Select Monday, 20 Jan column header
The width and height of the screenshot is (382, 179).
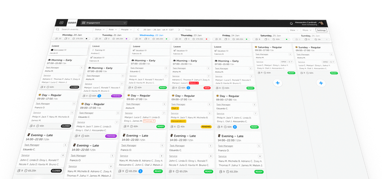[72, 35]
